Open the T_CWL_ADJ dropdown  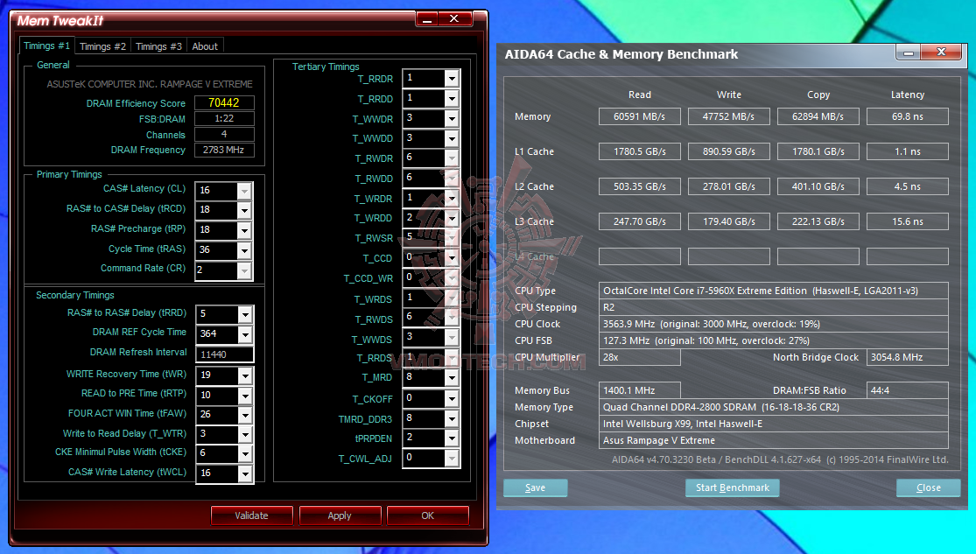click(452, 458)
